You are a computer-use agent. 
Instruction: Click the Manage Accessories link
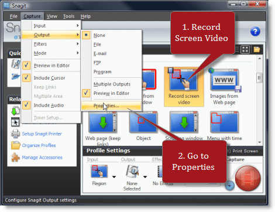42,158
